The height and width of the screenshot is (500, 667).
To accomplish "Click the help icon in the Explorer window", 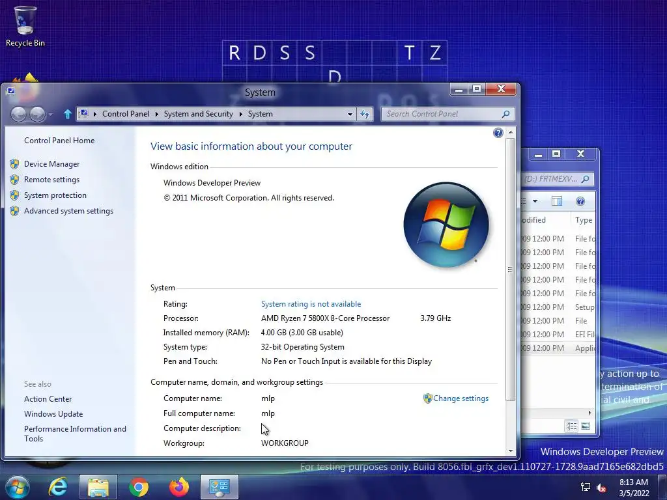I will (580, 201).
